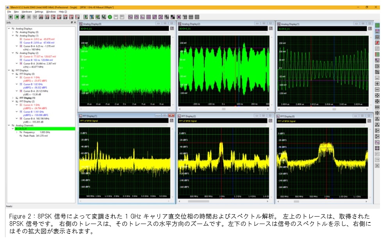Expand the Frequency measurement node

16,132
